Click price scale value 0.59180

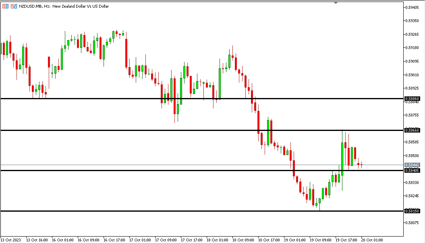coord(412,48)
